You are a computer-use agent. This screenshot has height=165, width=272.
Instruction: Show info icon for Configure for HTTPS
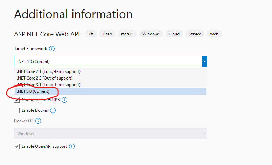pyautogui.click(x=64, y=100)
